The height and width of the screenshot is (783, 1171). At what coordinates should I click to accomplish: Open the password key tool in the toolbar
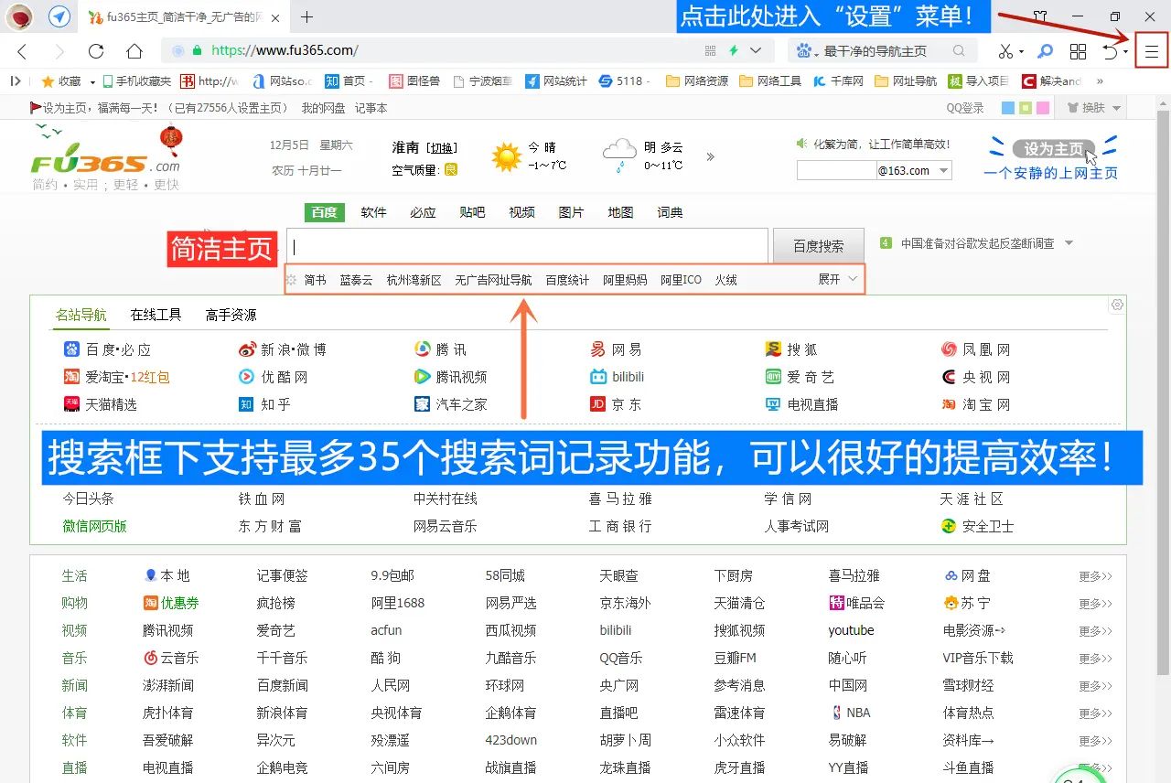[x=1044, y=51]
